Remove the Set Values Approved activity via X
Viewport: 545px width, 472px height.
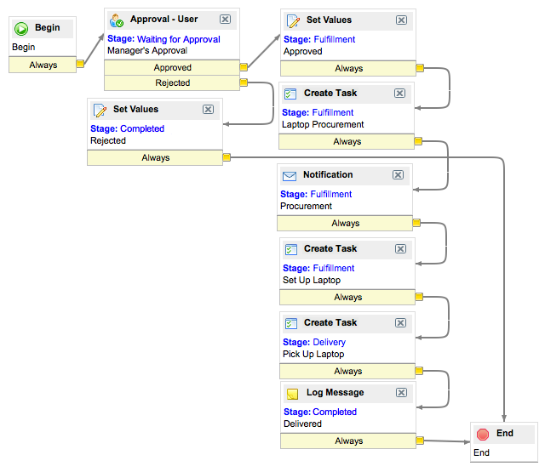tap(401, 20)
